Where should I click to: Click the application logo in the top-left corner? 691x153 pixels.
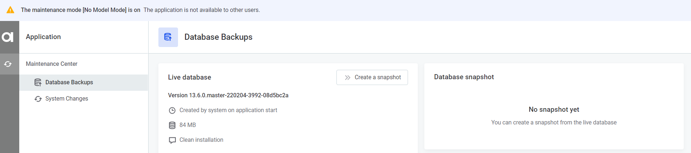[8, 37]
